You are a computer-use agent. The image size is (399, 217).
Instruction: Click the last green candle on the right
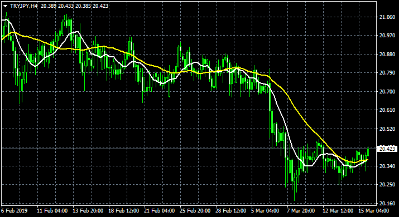368,152
